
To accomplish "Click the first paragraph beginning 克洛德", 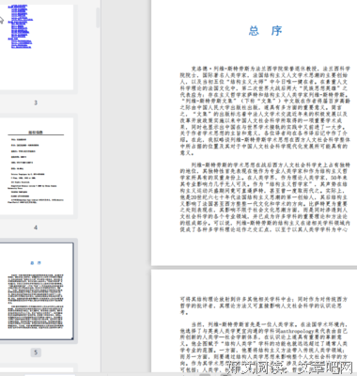I will coord(265,111).
